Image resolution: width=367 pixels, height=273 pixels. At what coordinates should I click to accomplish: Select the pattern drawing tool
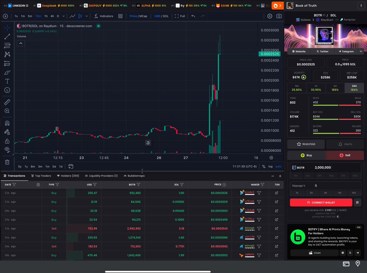click(7, 54)
